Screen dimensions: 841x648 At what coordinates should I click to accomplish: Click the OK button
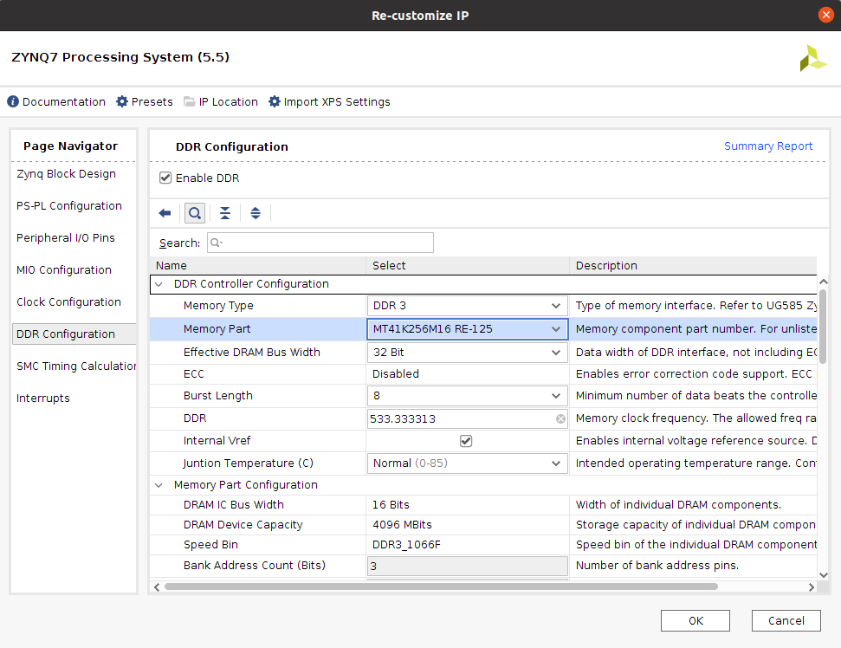(x=695, y=620)
